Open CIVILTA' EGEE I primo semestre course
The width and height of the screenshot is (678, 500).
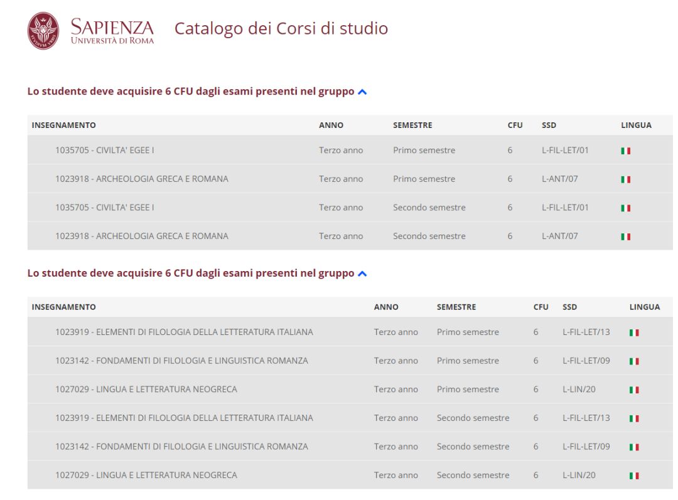(x=104, y=151)
